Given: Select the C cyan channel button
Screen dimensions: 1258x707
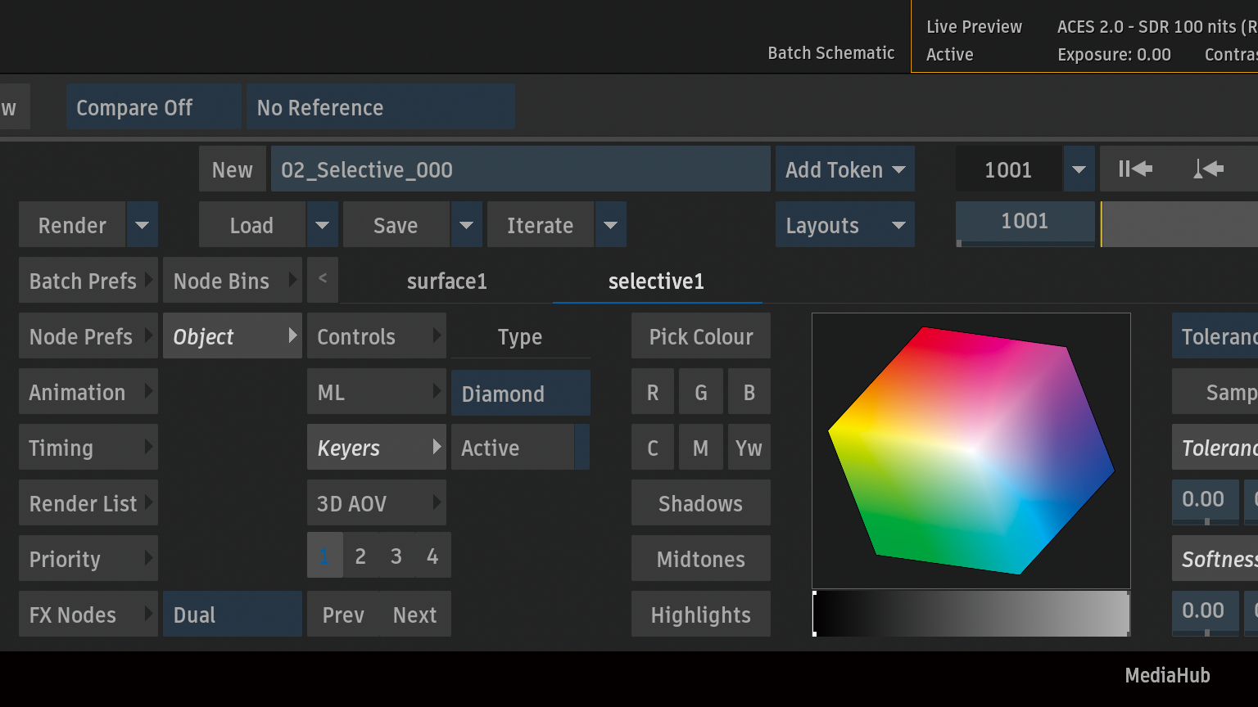Looking at the screenshot, I should [x=653, y=448].
